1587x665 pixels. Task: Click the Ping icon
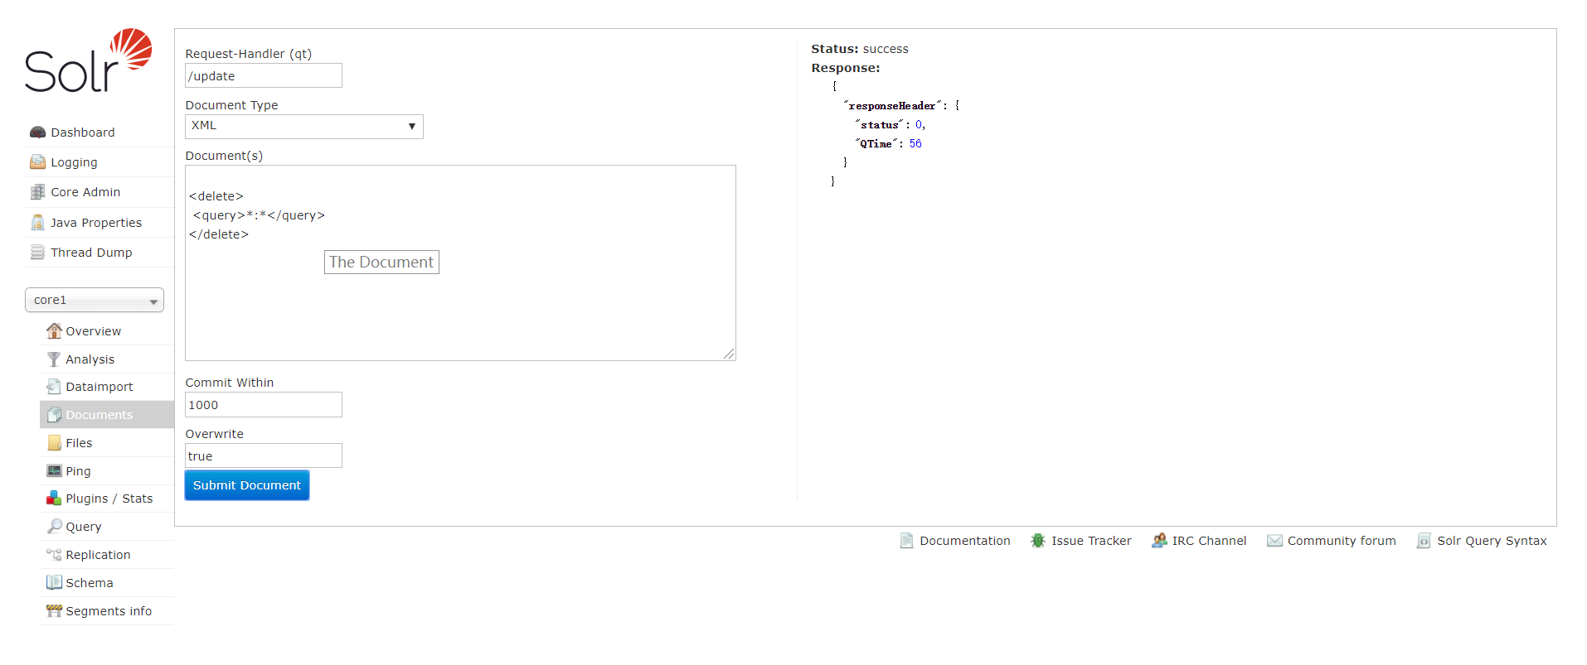(54, 471)
